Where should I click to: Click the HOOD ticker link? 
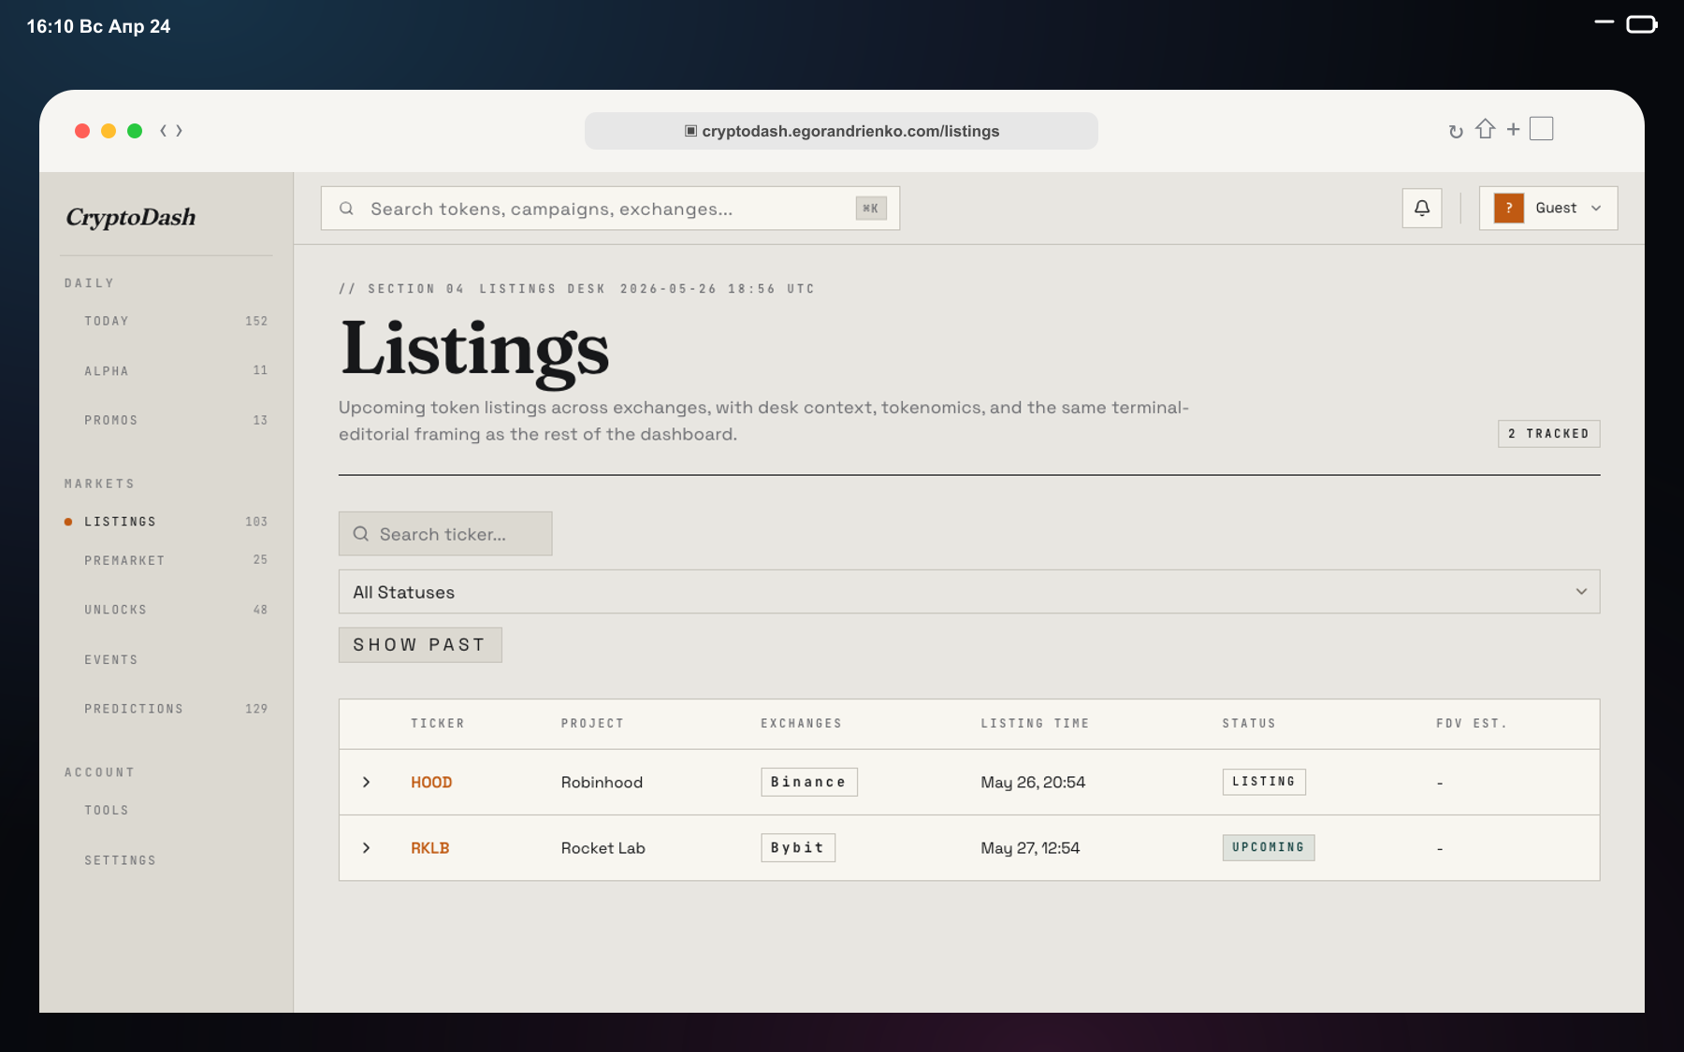431,782
